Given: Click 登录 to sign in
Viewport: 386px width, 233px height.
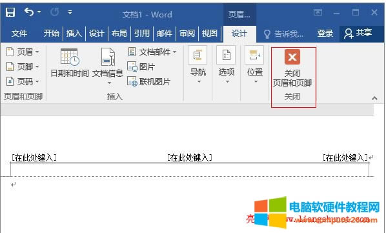Looking at the screenshot, I should click(x=325, y=33).
